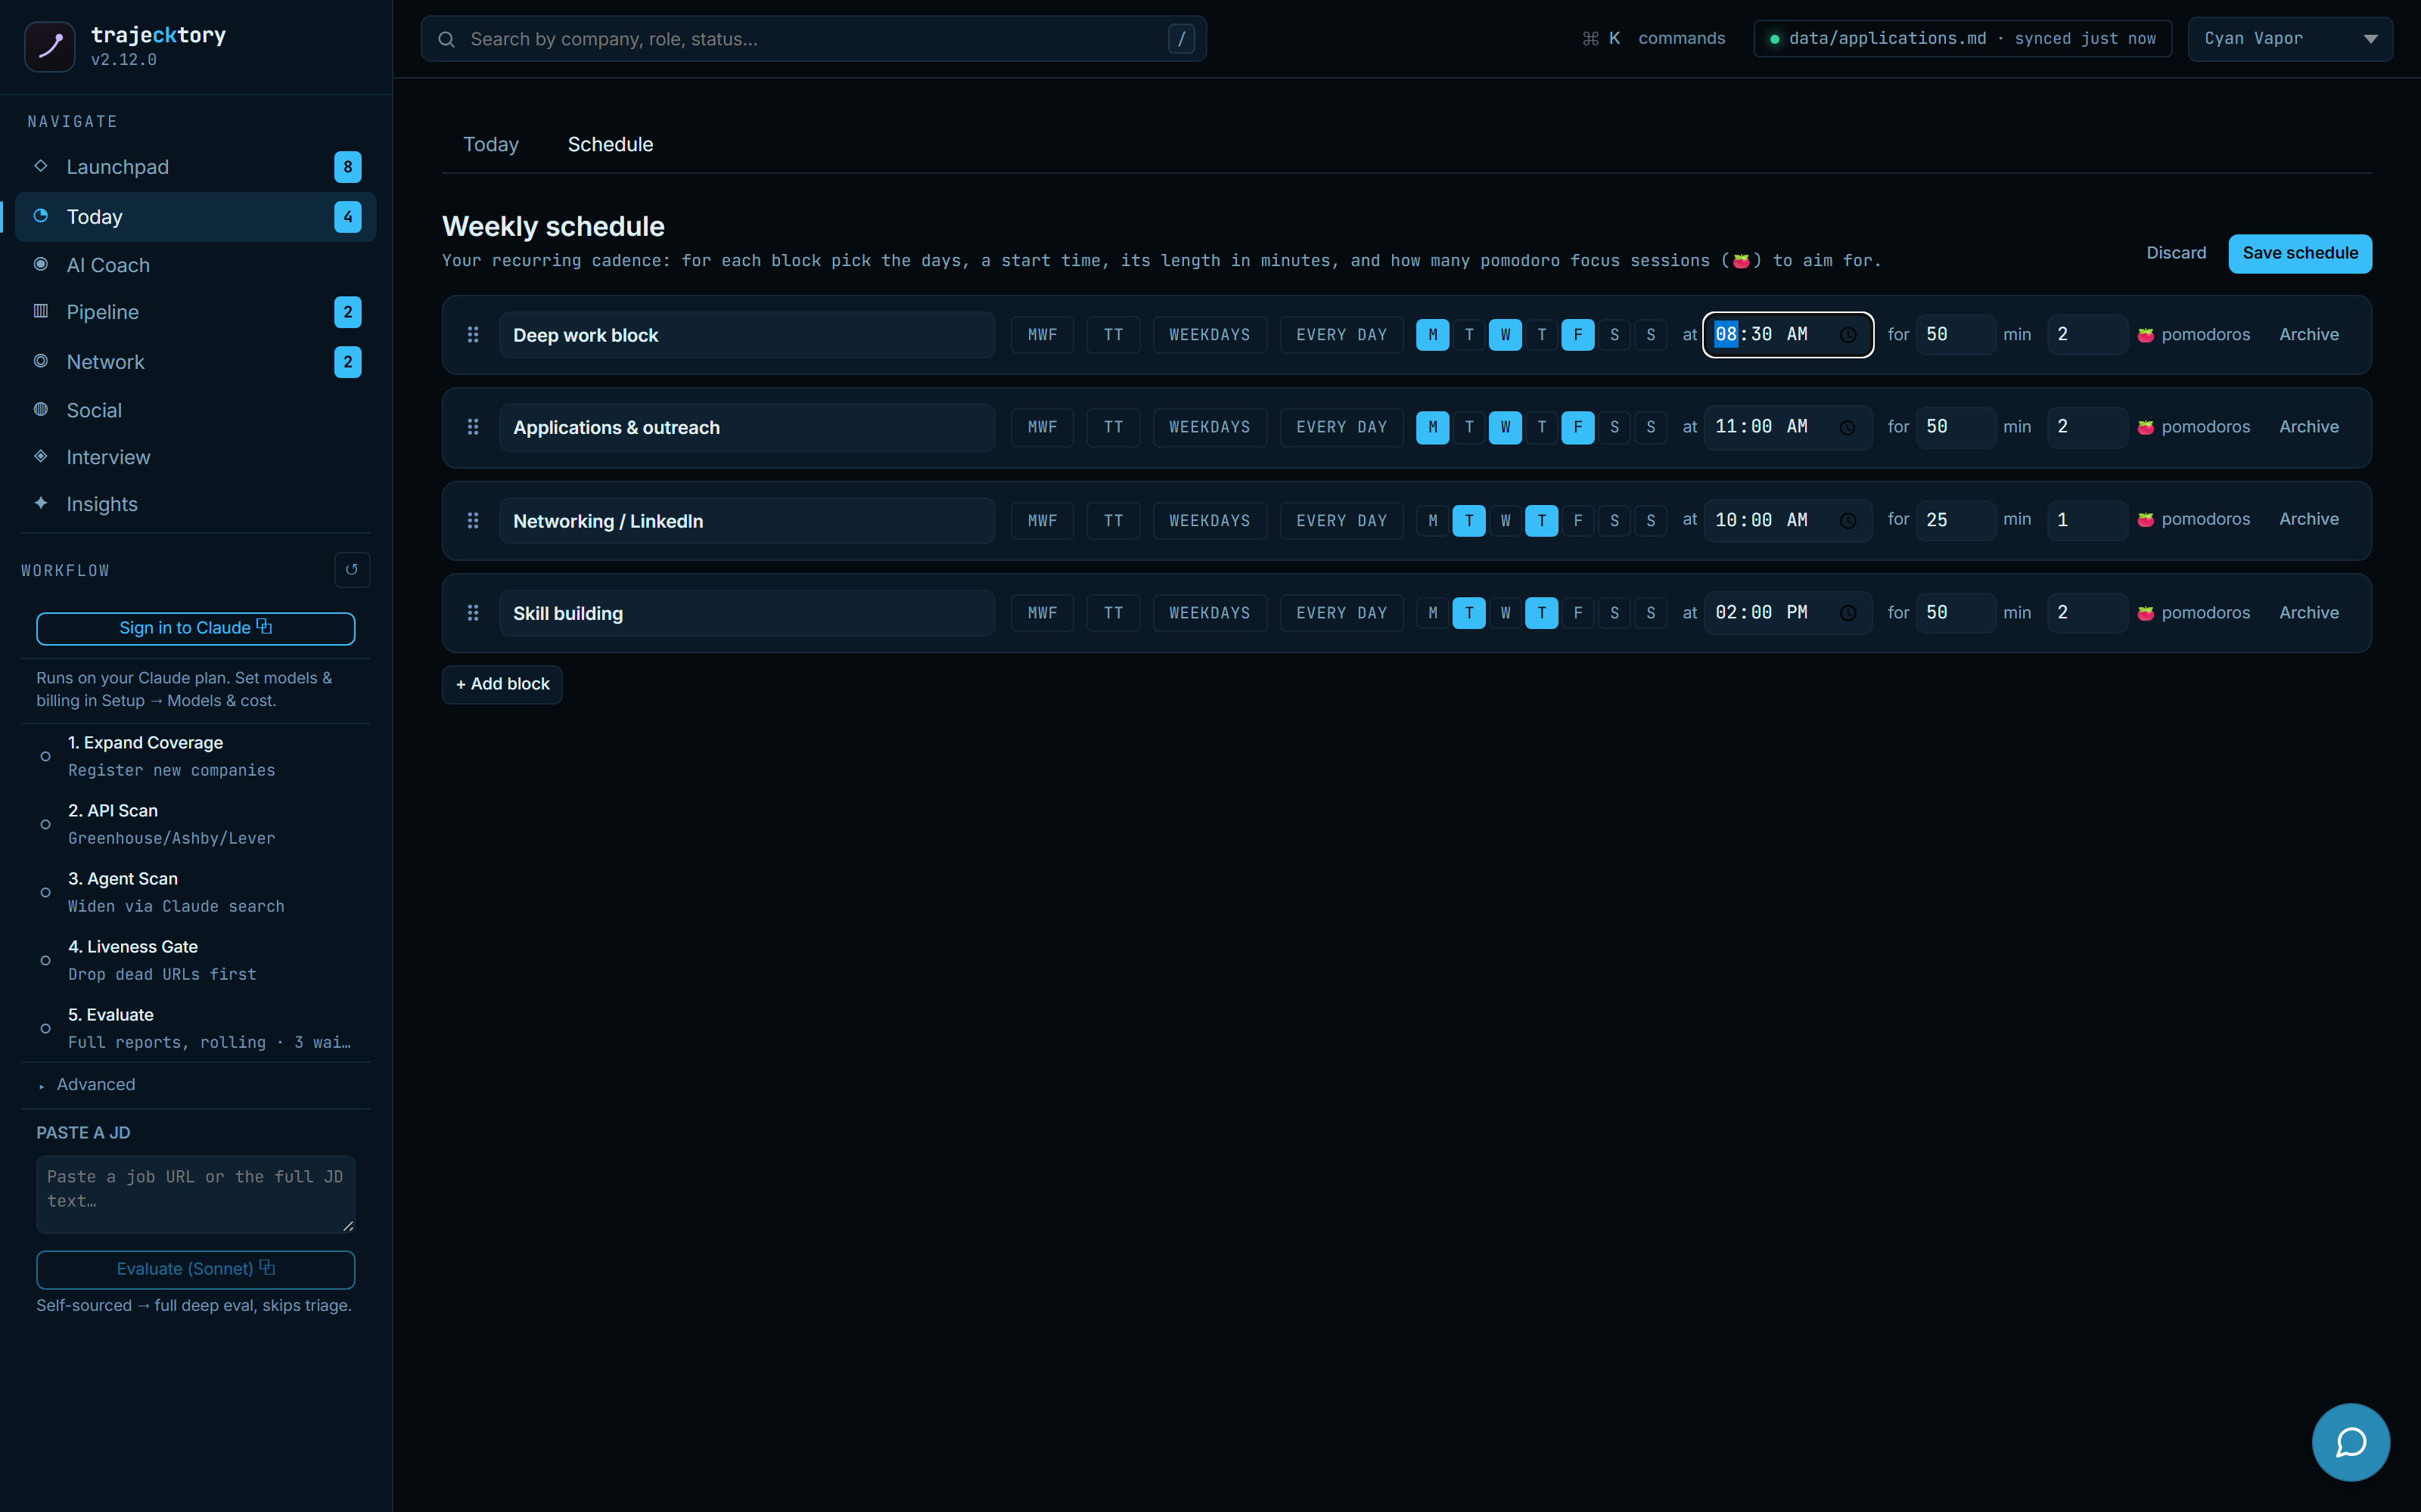Grab the Applications & outreach drag handle

point(473,427)
